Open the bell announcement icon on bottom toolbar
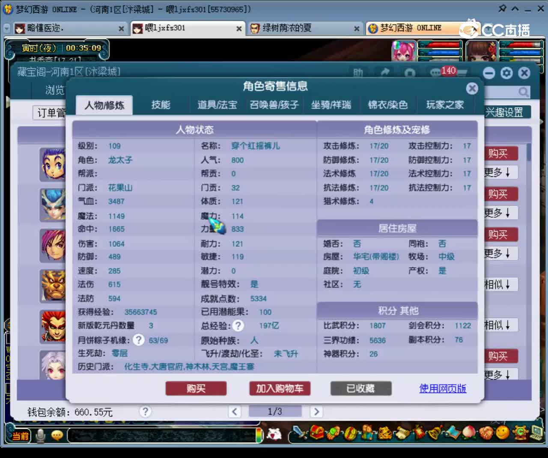548x458 pixels. (434, 434)
